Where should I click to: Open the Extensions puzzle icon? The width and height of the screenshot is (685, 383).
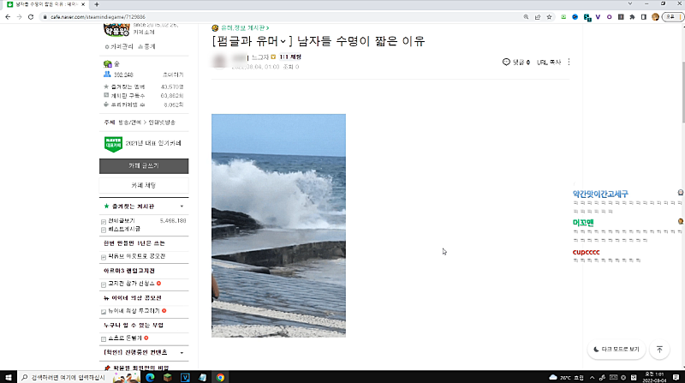coord(631,16)
